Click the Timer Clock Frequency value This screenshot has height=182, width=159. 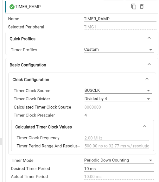pyautogui.click(x=117, y=138)
